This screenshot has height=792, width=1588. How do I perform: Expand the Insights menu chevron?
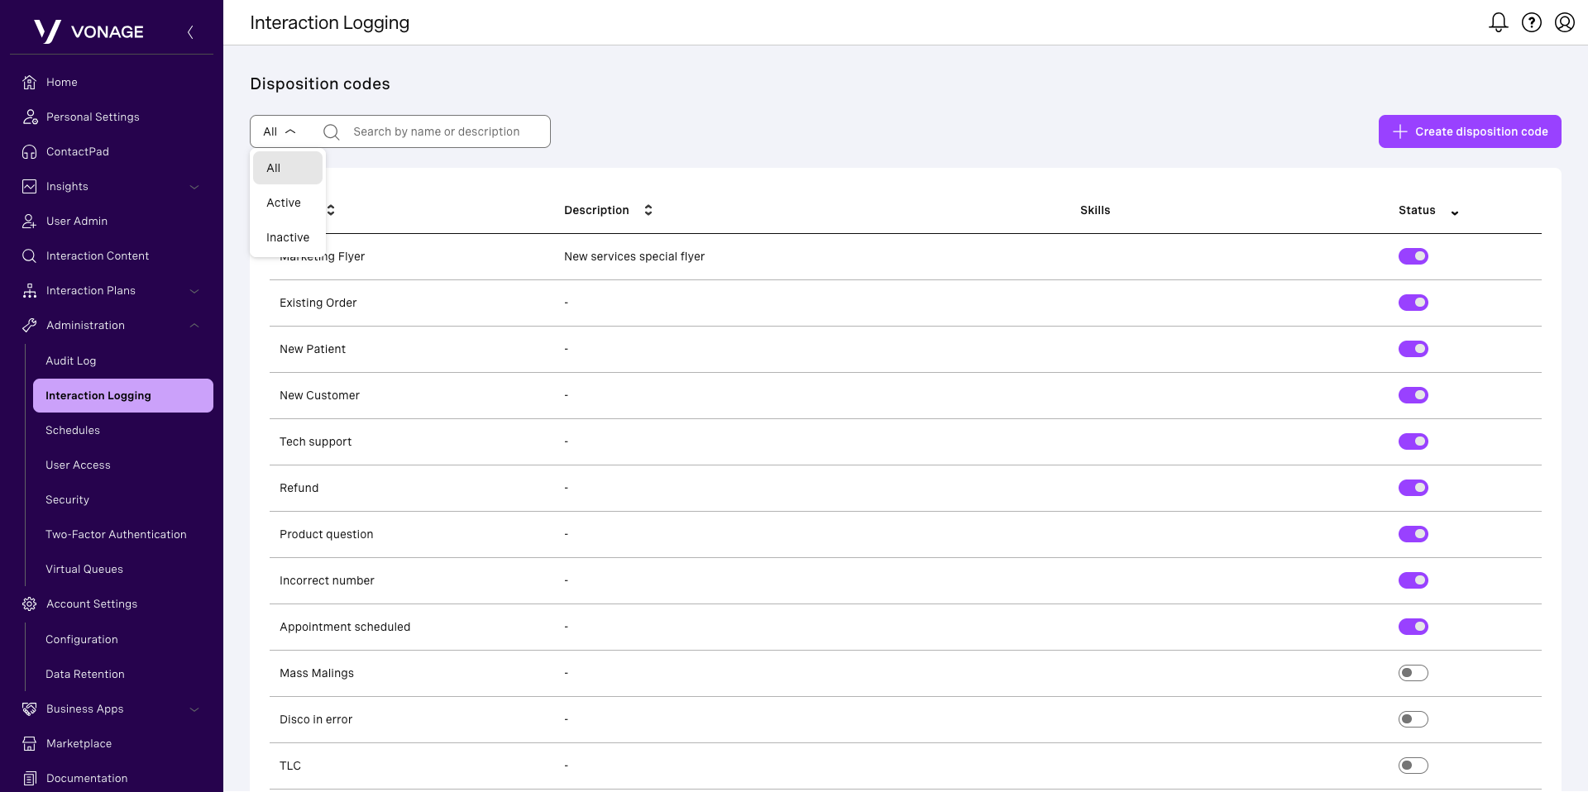coord(194,187)
